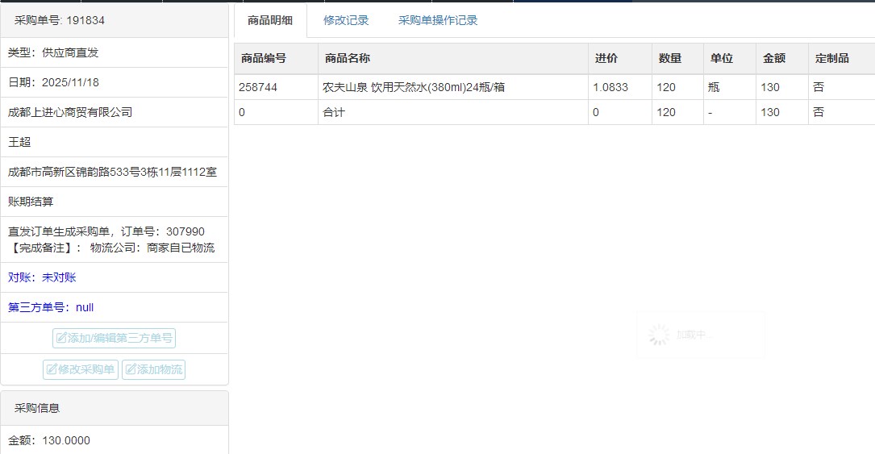Select the 合计 total row label
This screenshot has width=875, height=454.
pos(333,112)
